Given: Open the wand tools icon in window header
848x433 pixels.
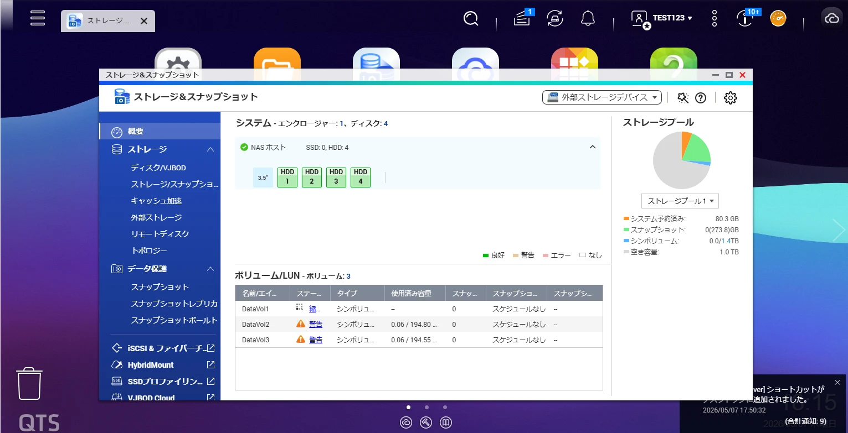Looking at the screenshot, I should 683,98.
